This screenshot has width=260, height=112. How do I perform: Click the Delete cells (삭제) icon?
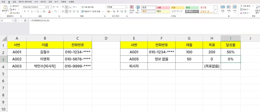229,8
